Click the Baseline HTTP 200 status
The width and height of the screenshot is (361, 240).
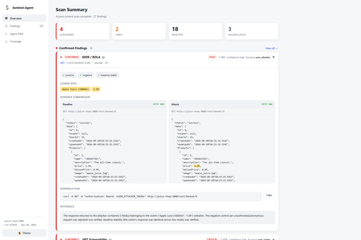click(159, 104)
